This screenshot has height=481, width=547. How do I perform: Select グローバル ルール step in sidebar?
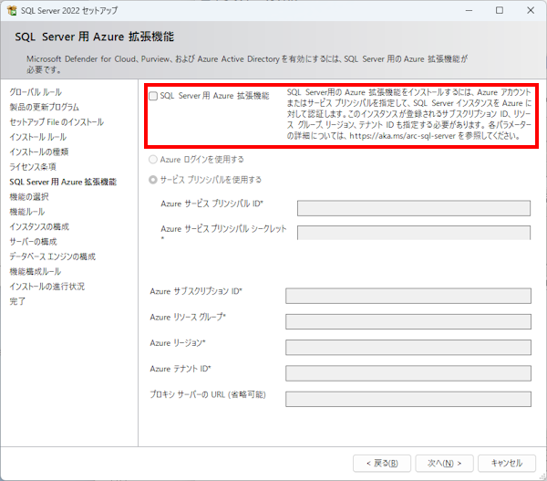(x=36, y=92)
